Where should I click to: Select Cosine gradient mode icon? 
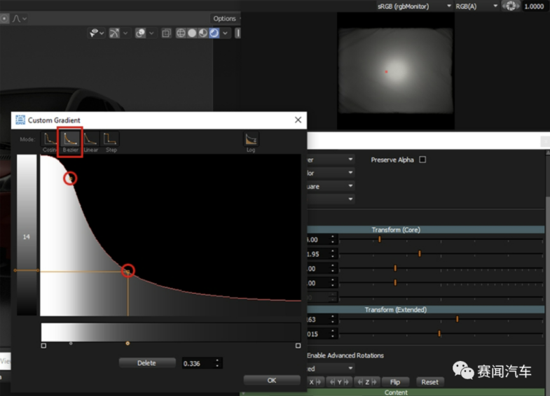50,139
